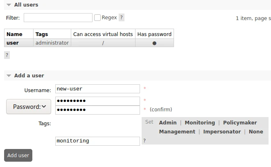Click the help icon next to Regex
The image size is (271, 167).
(x=121, y=18)
